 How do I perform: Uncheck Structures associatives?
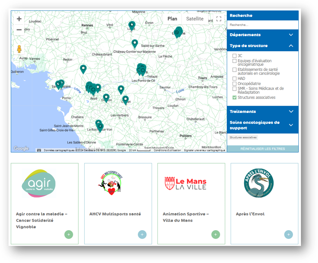click(234, 98)
